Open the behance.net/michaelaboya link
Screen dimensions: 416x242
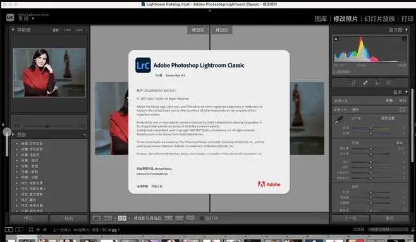pyautogui.click(x=152, y=174)
